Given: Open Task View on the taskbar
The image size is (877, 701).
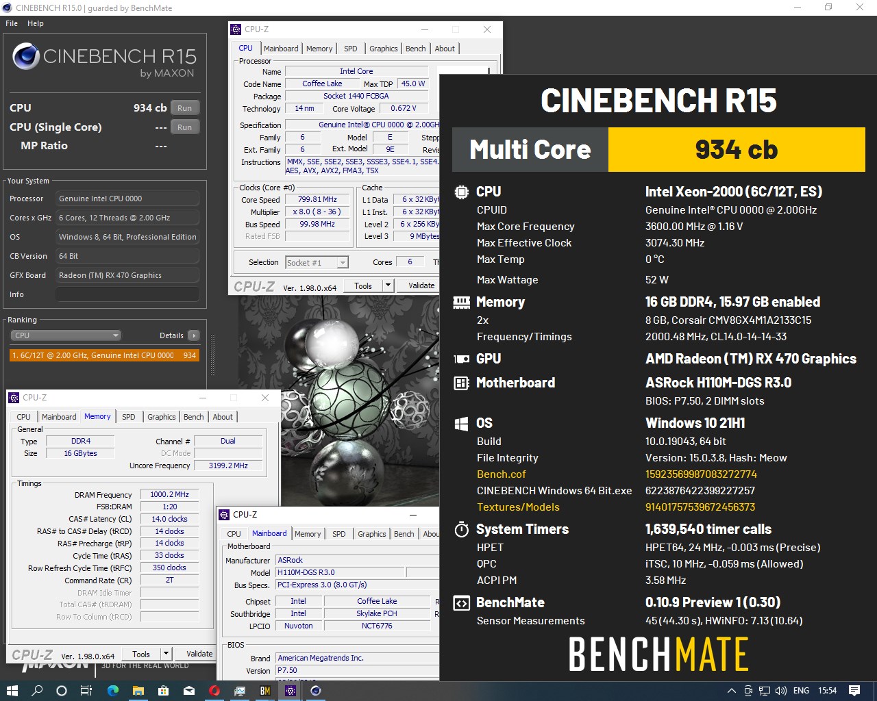Looking at the screenshot, I should (x=86, y=691).
